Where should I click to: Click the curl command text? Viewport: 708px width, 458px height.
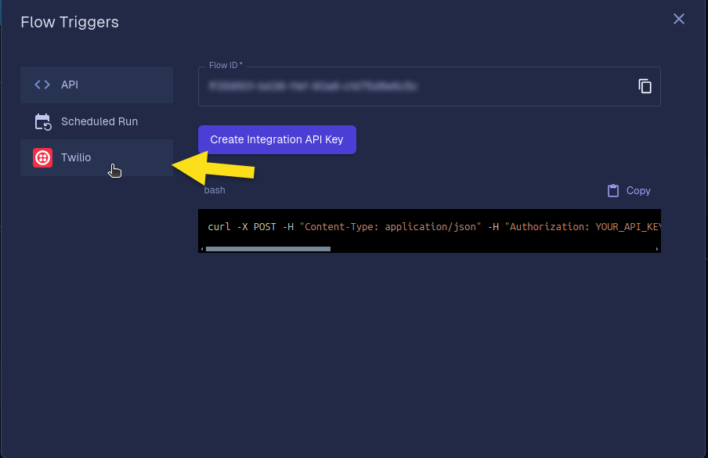click(x=434, y=227)
